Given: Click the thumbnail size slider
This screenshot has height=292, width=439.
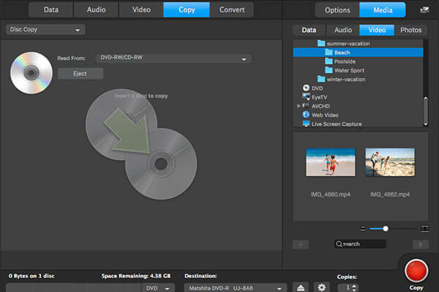Looking at the screenshot, I should 386,228.
